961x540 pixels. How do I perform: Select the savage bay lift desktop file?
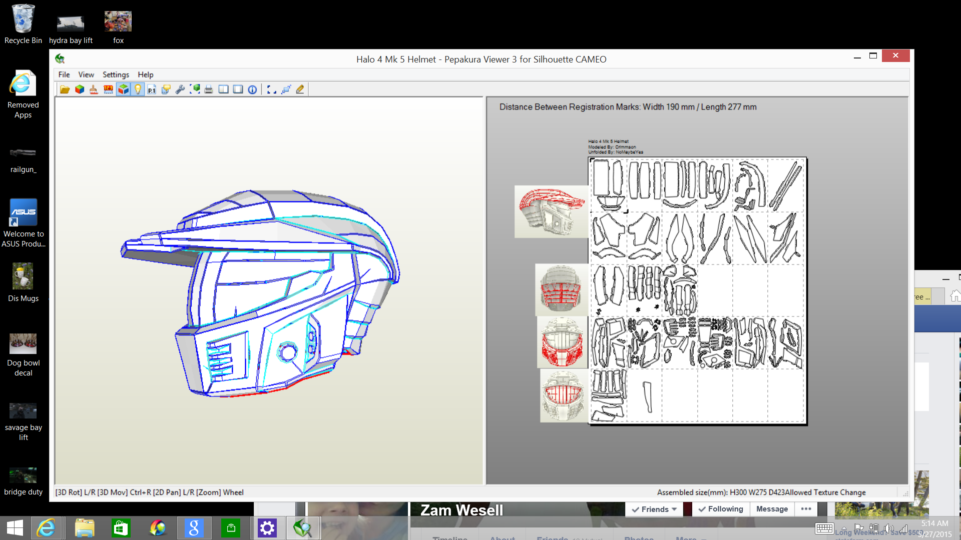tap(23, 421)
